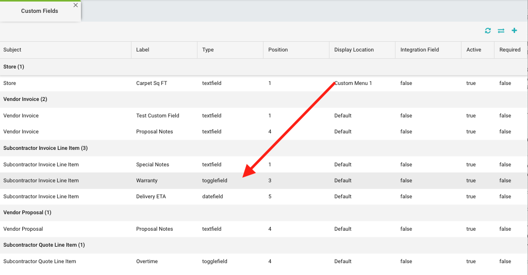Select the Carpet Sq FT row

(x=152, y=83)
